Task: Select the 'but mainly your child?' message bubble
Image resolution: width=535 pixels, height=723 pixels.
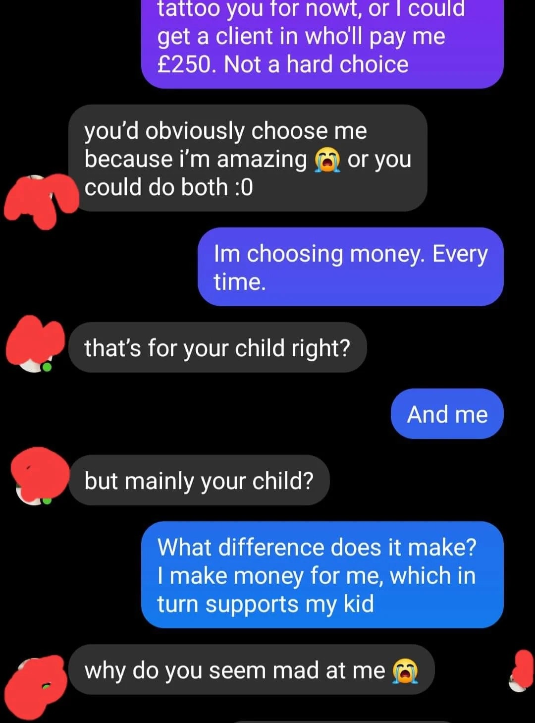Action: point(199,480)
